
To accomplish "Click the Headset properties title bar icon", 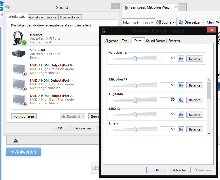I will pyautogui.click(x=104, y=31).
